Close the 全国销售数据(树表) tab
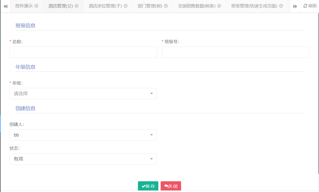This screenshot has height=192, width=319. click(x=219, y=6)
